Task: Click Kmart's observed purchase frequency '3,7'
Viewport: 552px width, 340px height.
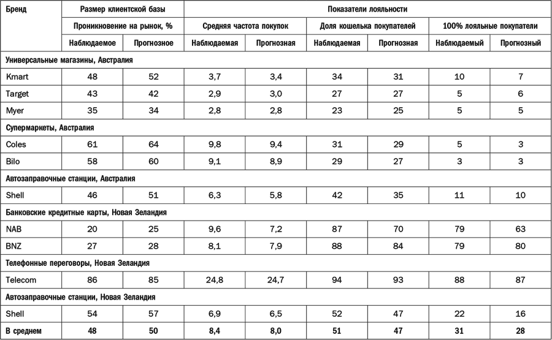Action: (215, 77)
